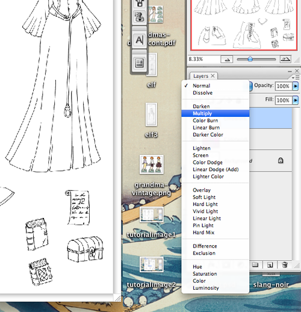
Task: Select grandma-vintage.png desktop file
Action: [152, 164]
